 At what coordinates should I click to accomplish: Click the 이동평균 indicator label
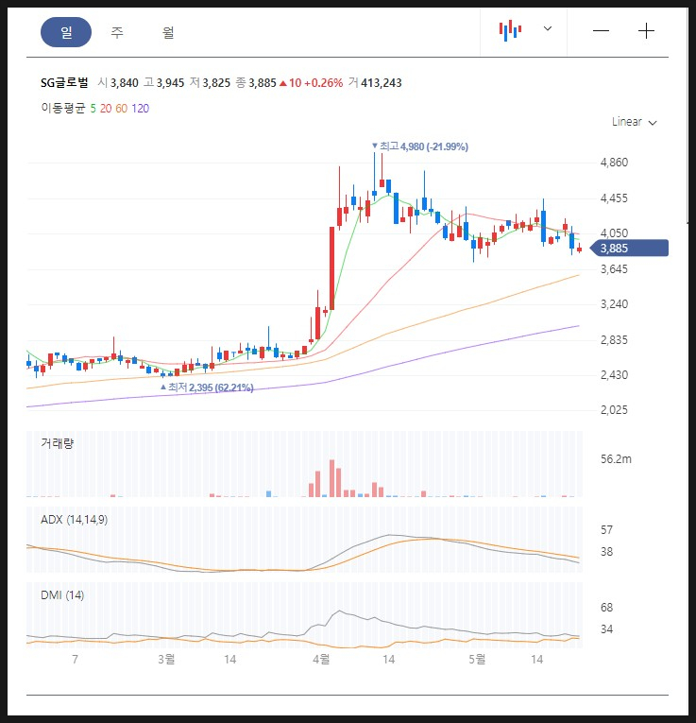click(62, 109)
